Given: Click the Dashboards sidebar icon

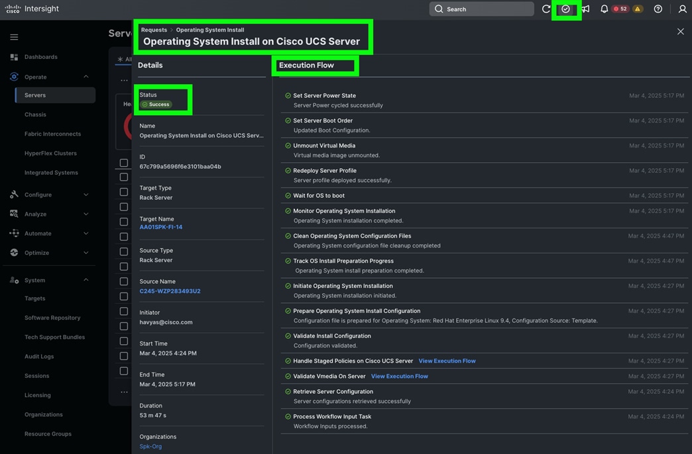Looking at the screenshot, I should [14, 57].
